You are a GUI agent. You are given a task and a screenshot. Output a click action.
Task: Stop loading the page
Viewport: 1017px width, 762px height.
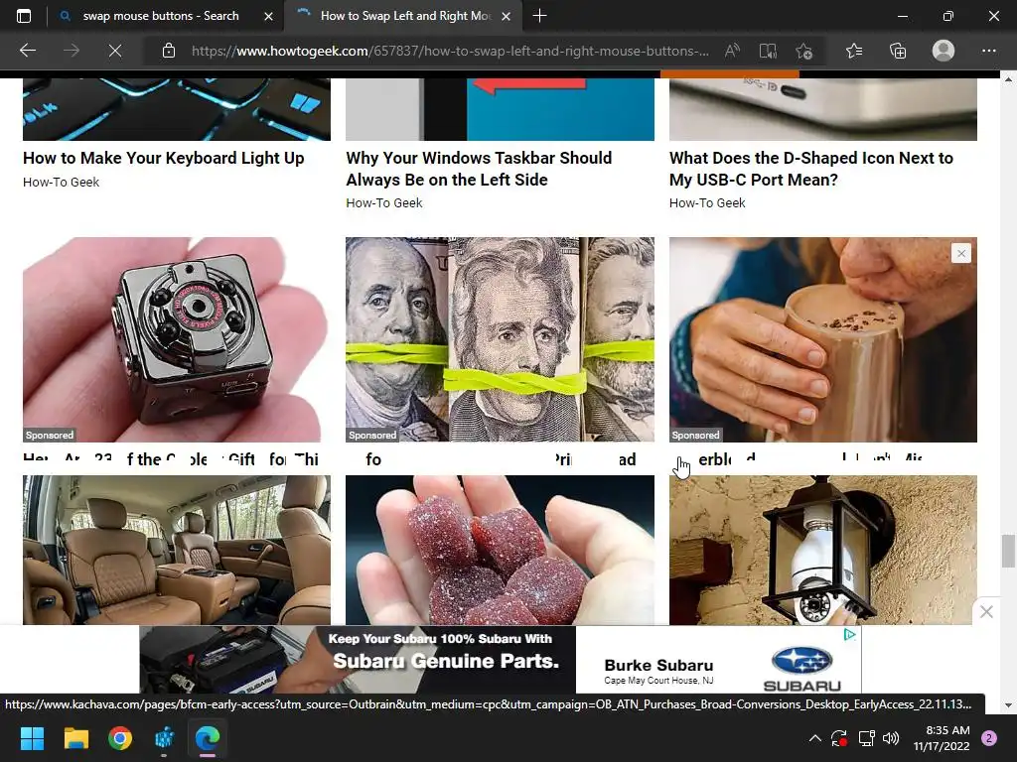click(x=115, y=51)
